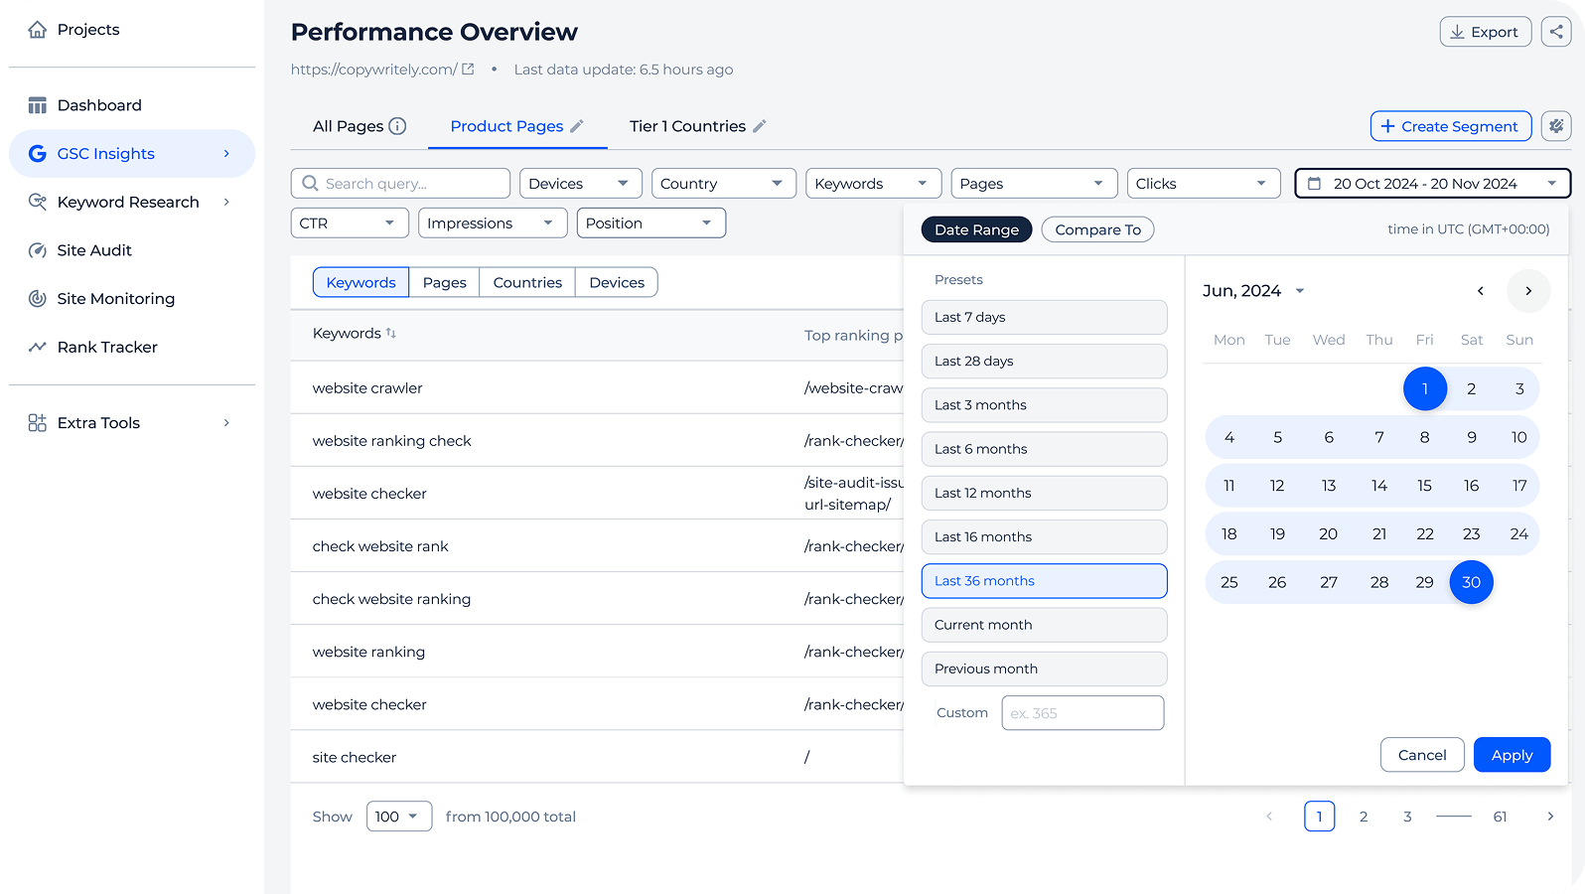The image size is (1585, 894).
Task: Click the share icon beside Export
Action: (x=1556, y=32)
